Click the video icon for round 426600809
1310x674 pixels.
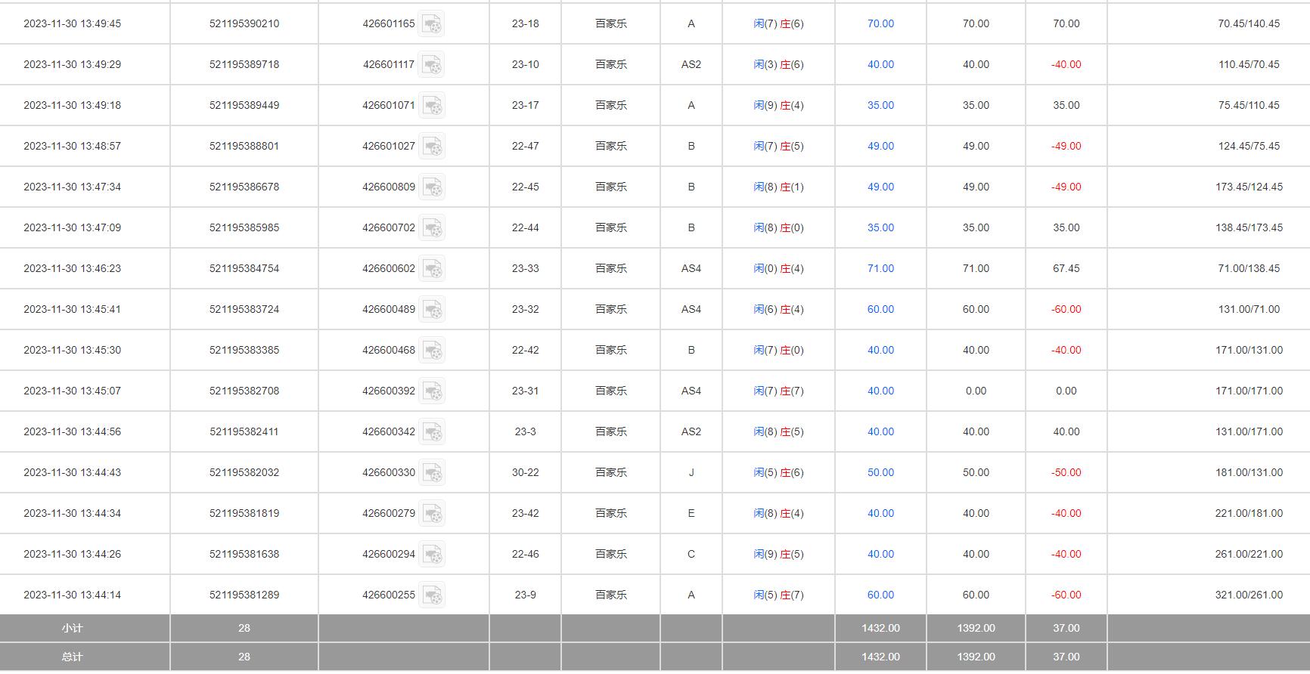click(x=432, y=187)
